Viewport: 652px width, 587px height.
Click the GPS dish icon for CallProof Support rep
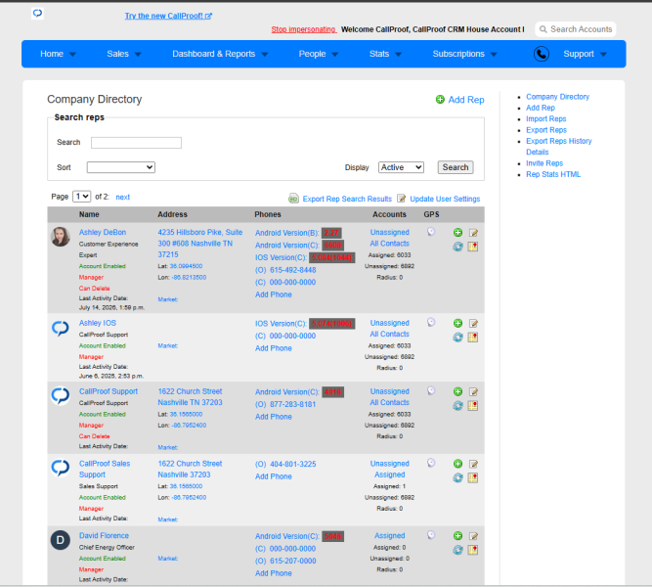pos(431,390)
